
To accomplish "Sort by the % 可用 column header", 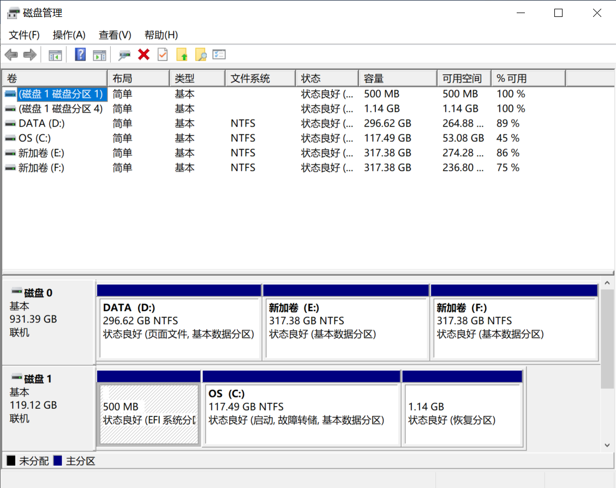I will (x=528, y=78).
